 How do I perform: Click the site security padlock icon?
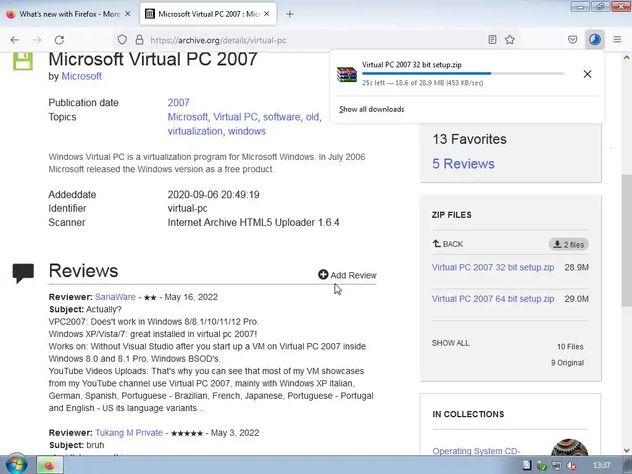click(139, 39)
